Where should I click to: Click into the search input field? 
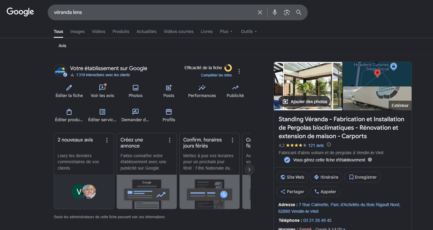(x=154, y=12)
